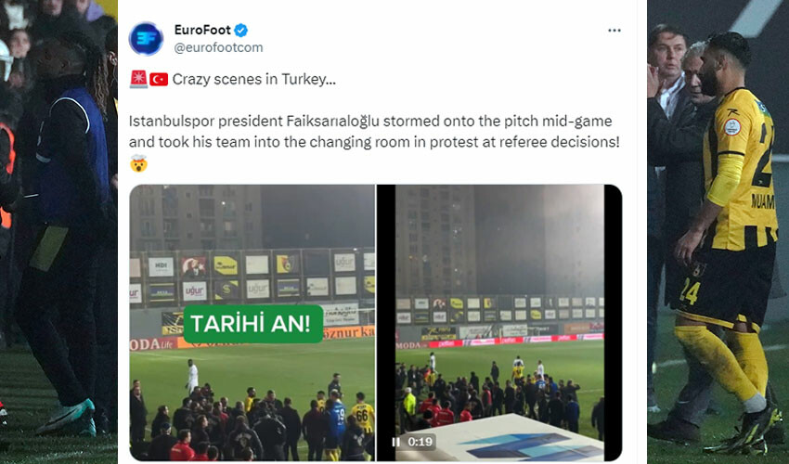789x464 pixels.
Task: Open the right vertical video panel
Action: tap(499, 323)
